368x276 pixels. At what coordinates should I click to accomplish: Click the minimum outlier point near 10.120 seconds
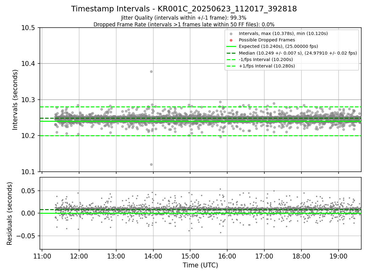click(151, 164)
